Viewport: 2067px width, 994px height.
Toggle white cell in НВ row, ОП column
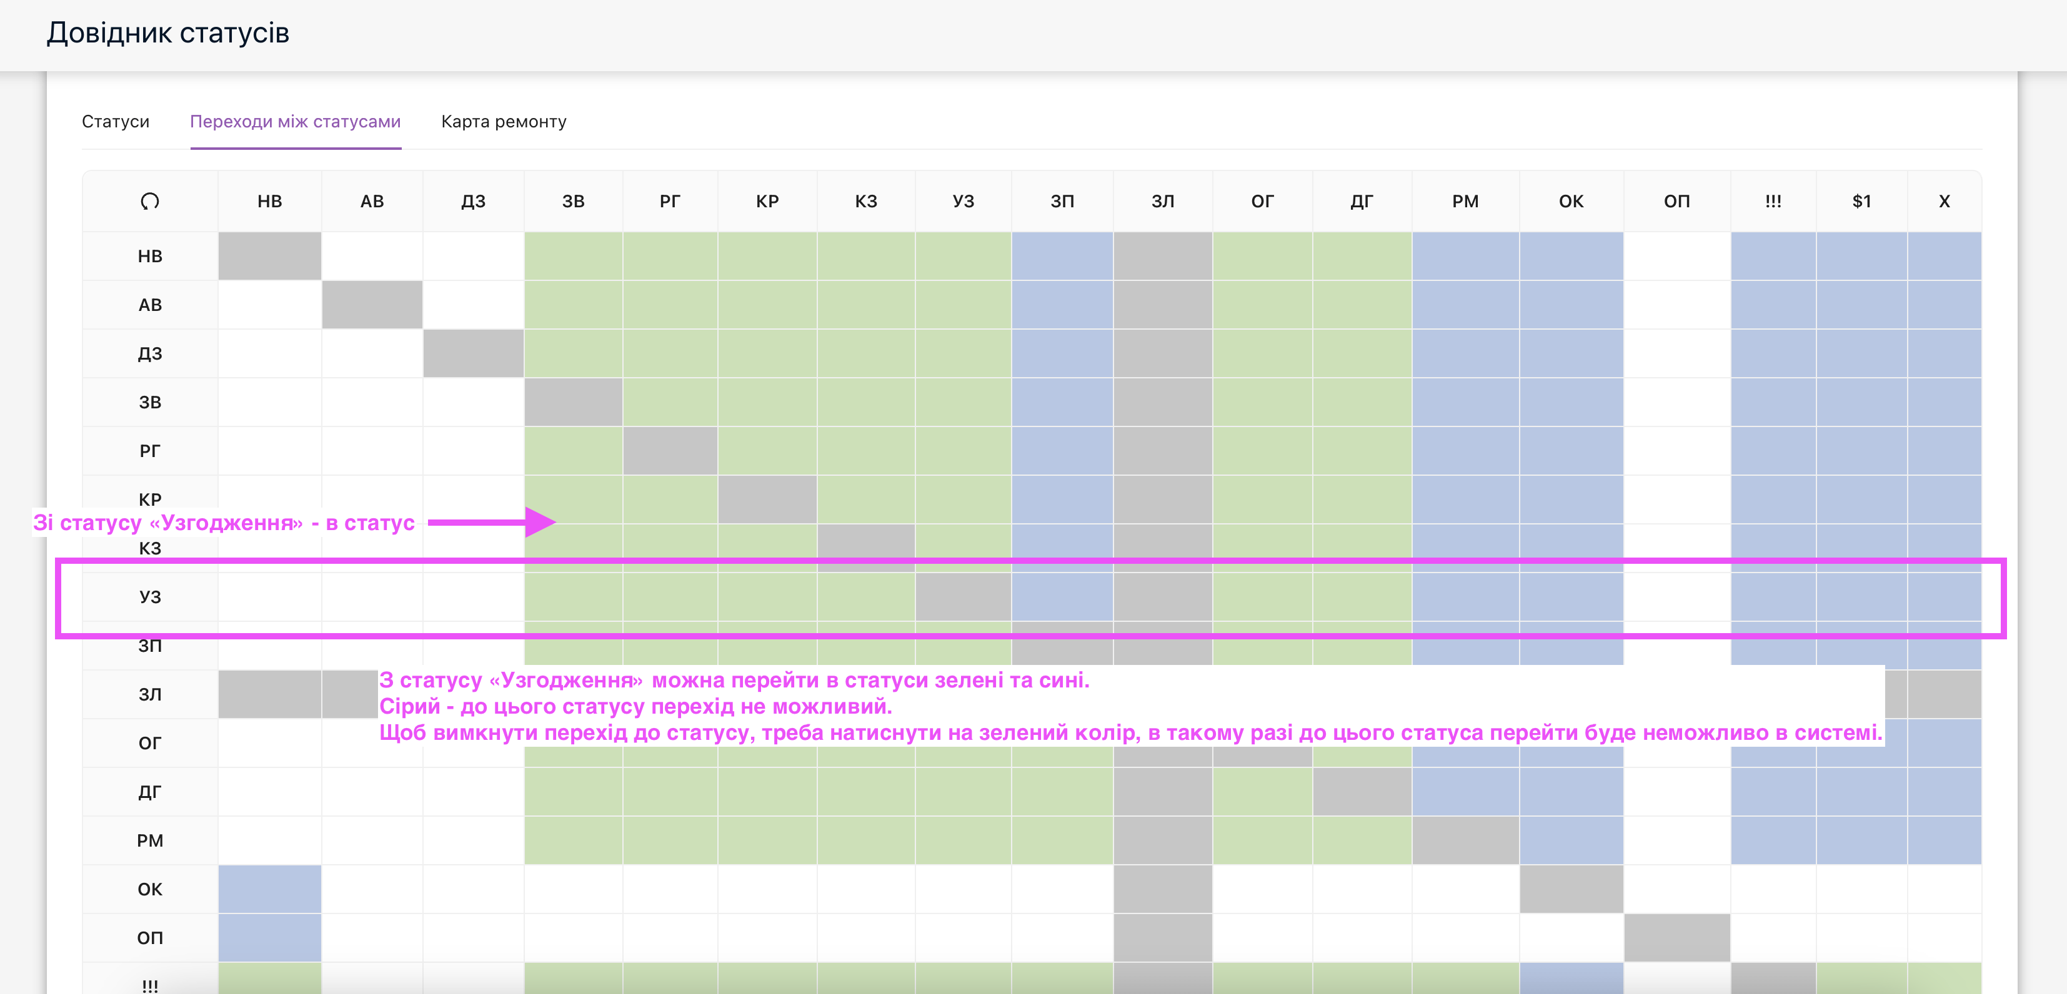(x=1676, y=257)
